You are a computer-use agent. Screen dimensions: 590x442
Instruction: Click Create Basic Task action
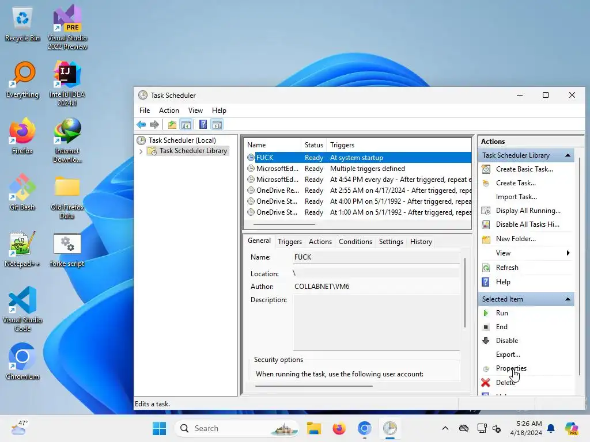tap(524, 169)
